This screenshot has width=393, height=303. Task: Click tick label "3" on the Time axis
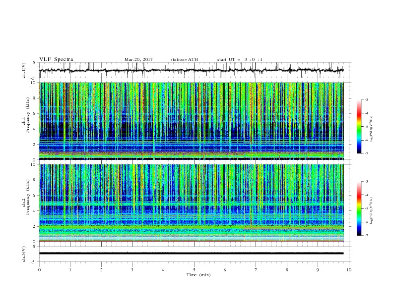point(132,270)
